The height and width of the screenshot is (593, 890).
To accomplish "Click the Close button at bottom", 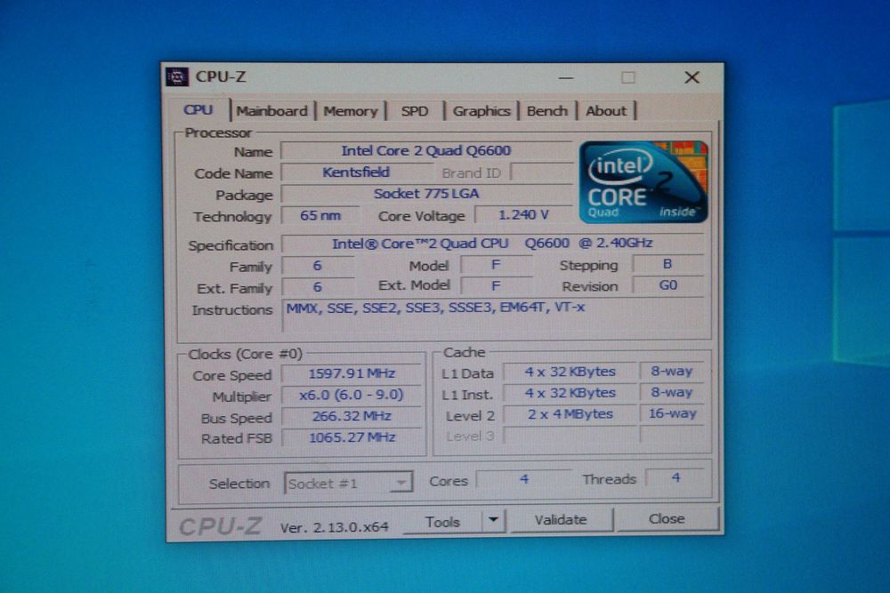I will [x=667, y=518].
